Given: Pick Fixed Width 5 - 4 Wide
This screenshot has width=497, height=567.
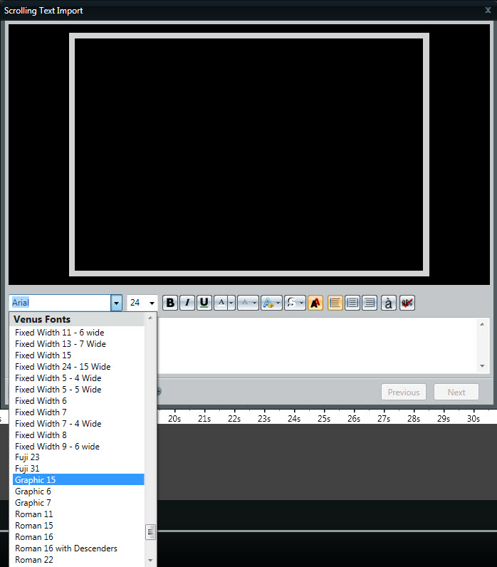Looking at the screenshot, I should click(78, 378).
